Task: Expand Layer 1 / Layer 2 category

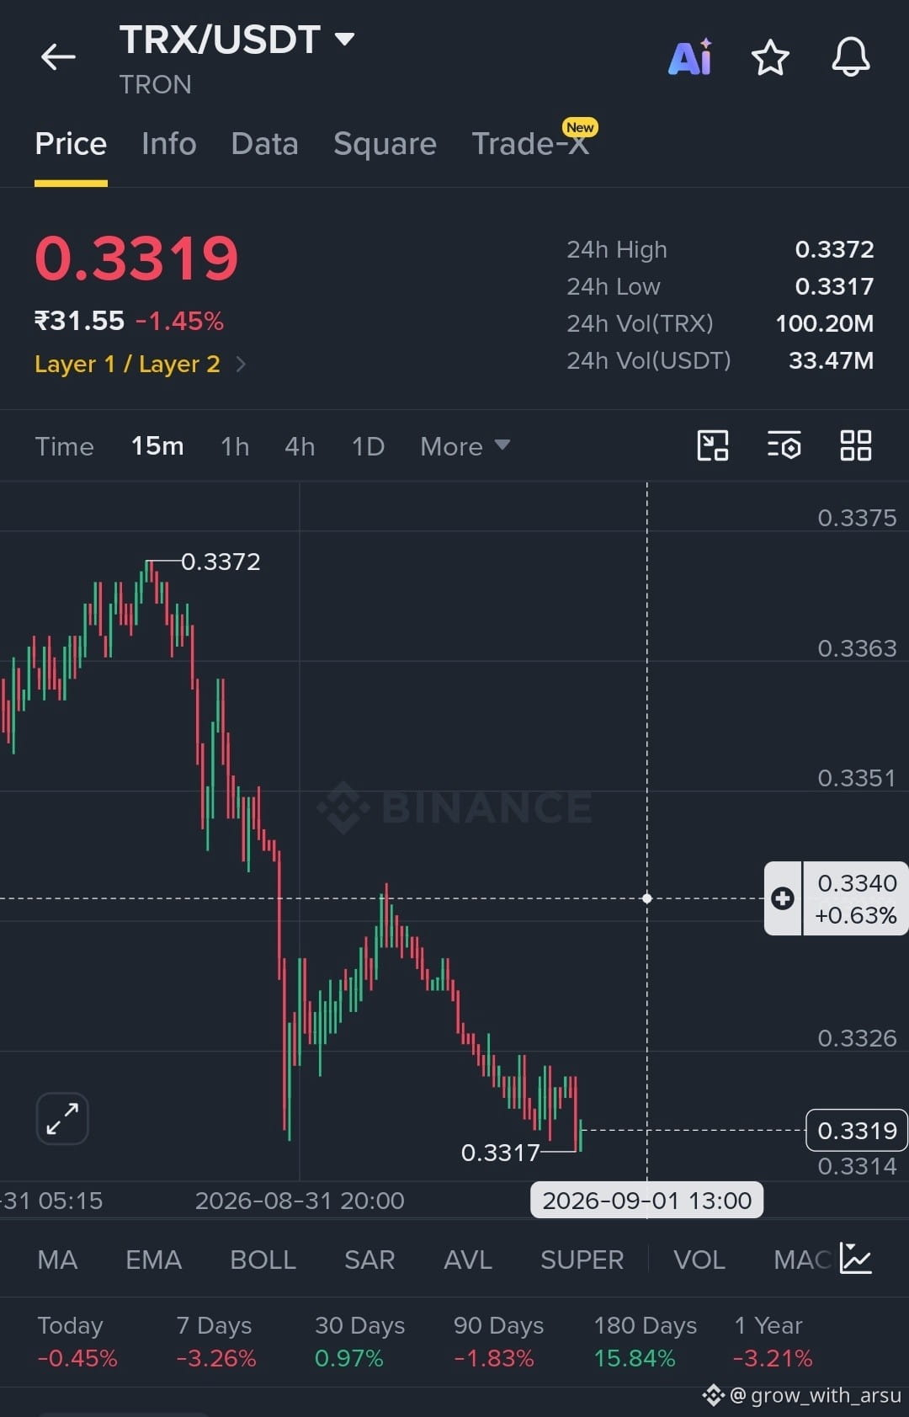Action: tap(140, 364)
